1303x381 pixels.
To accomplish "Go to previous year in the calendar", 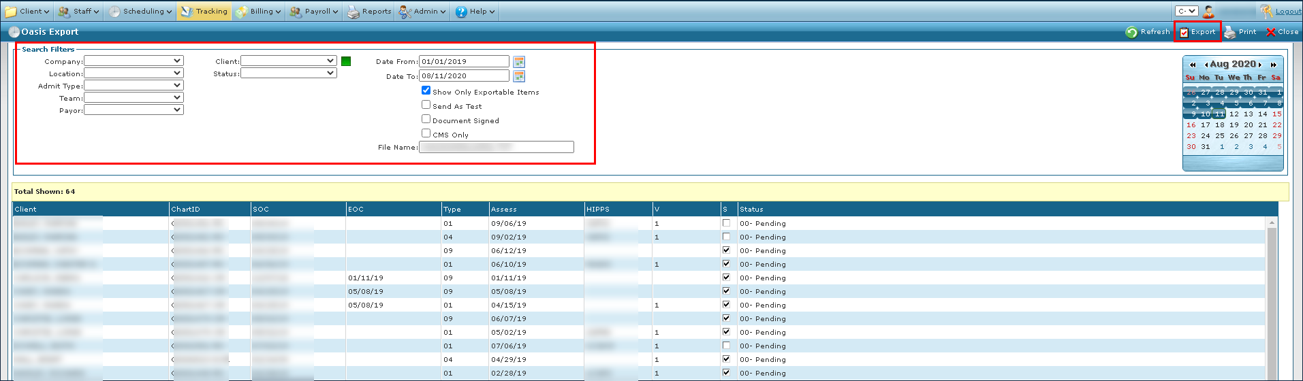I will tap(1193, 65).
